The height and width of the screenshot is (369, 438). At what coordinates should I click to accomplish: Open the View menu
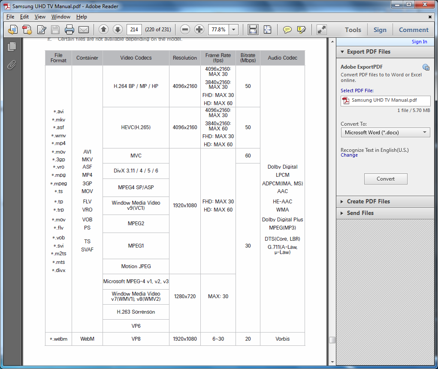40,17
